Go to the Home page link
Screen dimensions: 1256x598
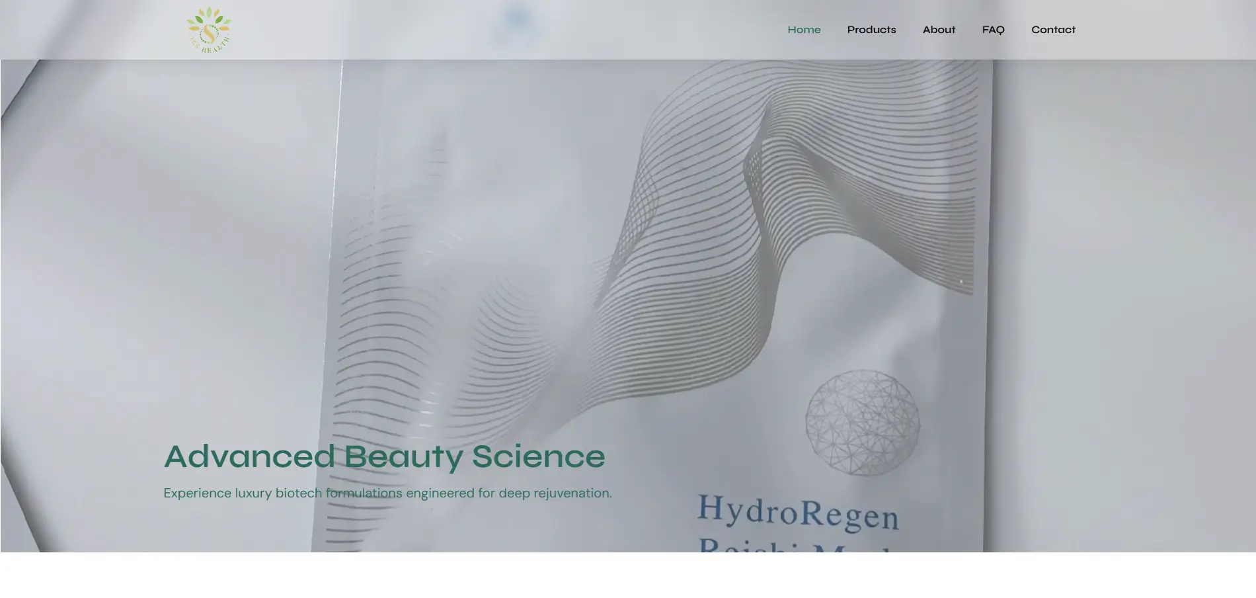804,30
